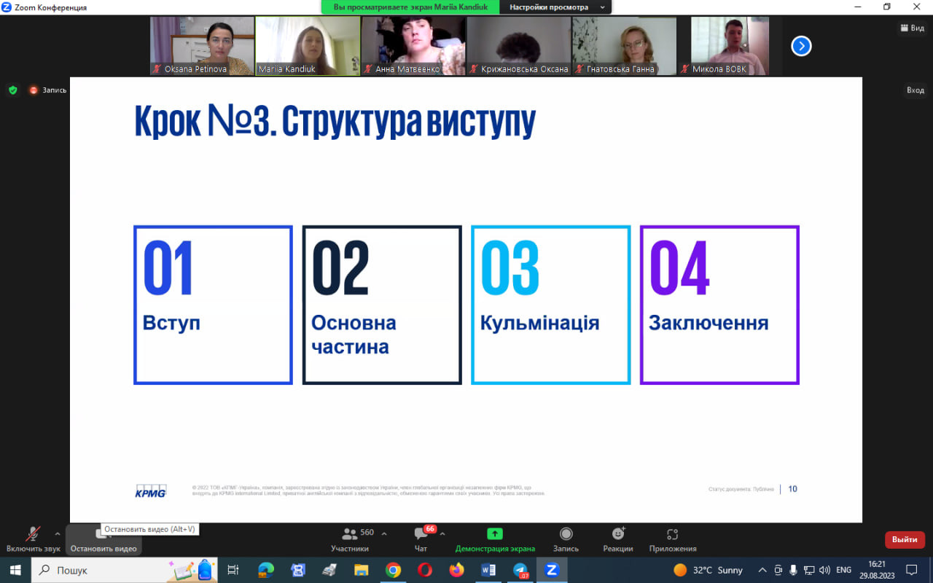Click the green encryption shield icon
This screenshot has width=933, height=583.
click(x=12, y=90)
